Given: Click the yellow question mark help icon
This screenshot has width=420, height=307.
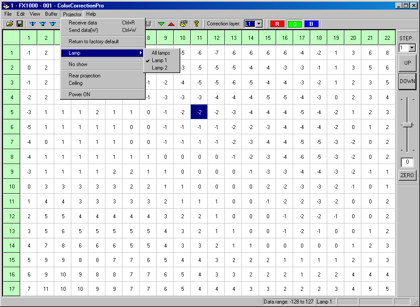Looking at the screenshot, I should pyautogui.click(x=196, y=24).
